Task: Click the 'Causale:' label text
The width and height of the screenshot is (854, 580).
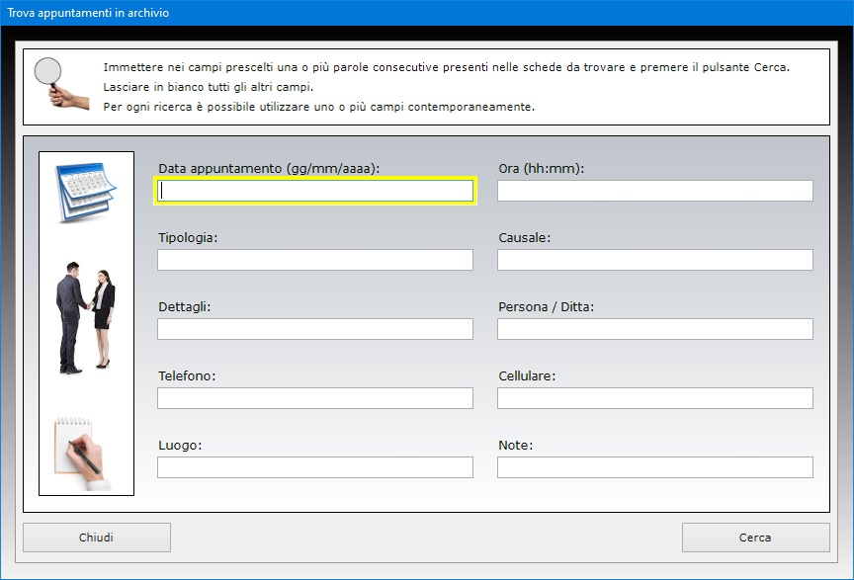Action: [x=525, y=238]
